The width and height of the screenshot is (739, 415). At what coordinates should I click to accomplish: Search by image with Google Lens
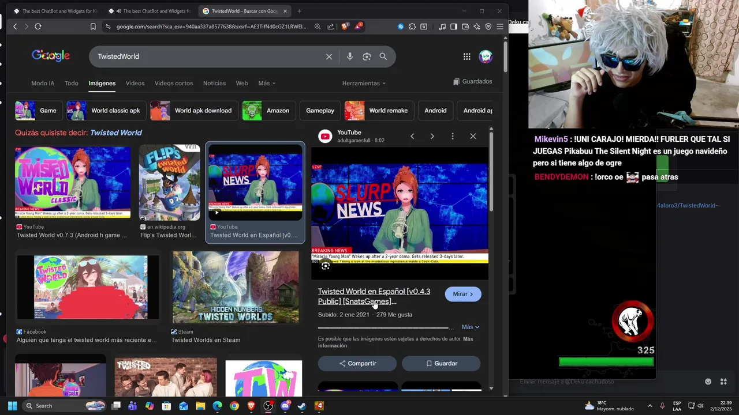367,56
